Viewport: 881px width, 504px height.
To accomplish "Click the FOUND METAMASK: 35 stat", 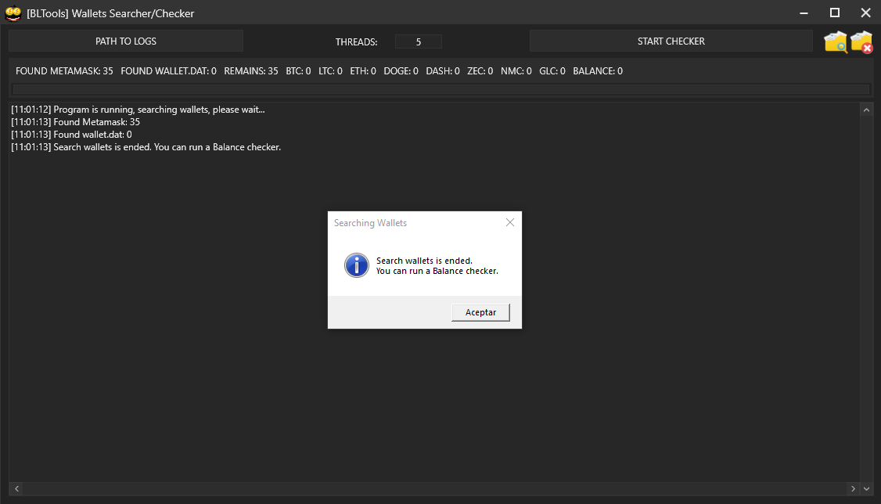I will point(64,70).
